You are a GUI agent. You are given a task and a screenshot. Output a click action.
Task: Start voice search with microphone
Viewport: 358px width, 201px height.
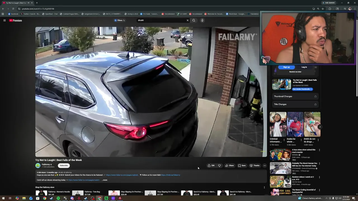[x=202, y=20]
